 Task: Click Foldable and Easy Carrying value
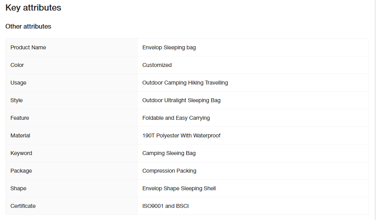[x=176, y=118]
